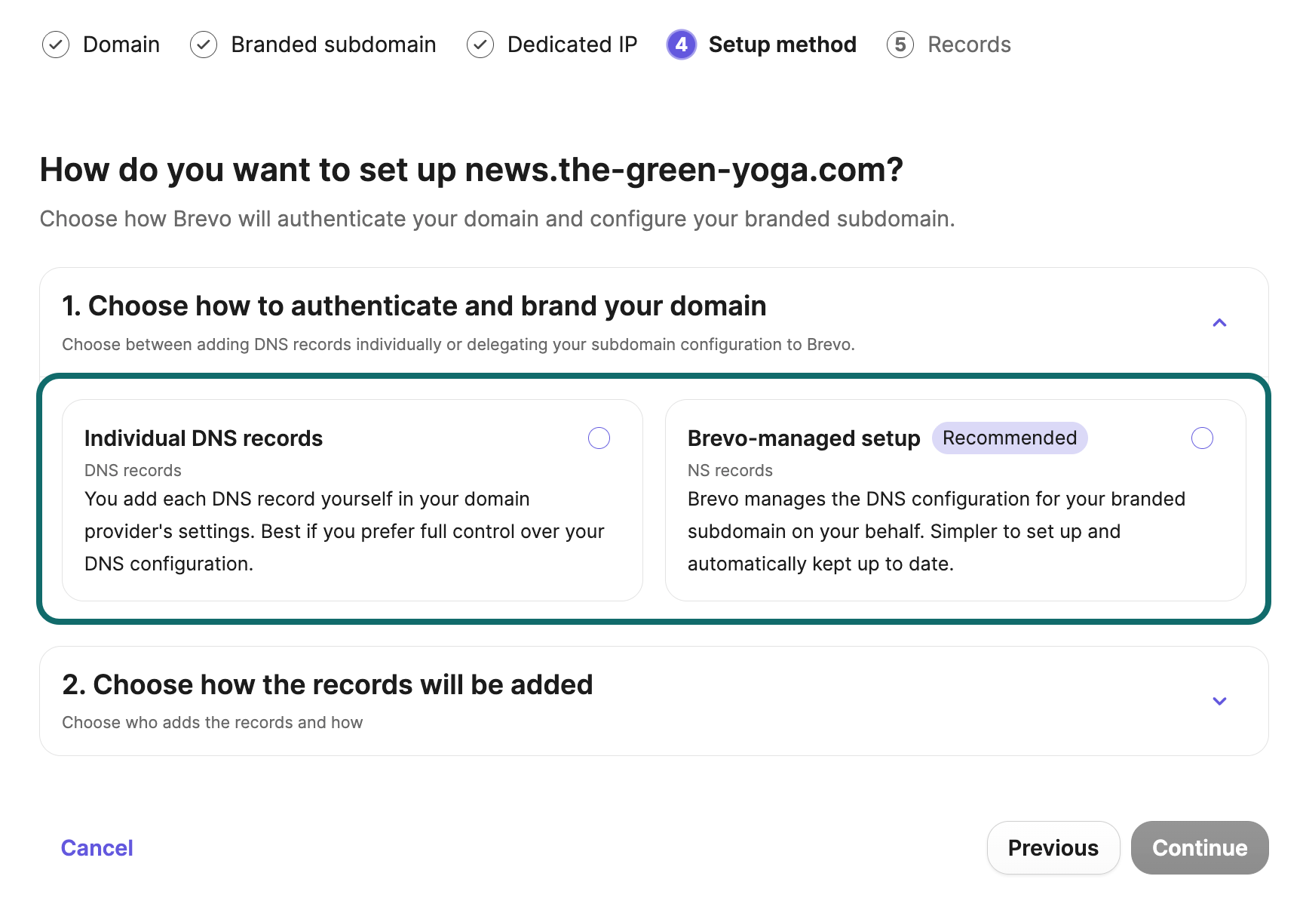Click the step 4 number badge
This screenshot has height=910, width=1303.
(682, 45)
